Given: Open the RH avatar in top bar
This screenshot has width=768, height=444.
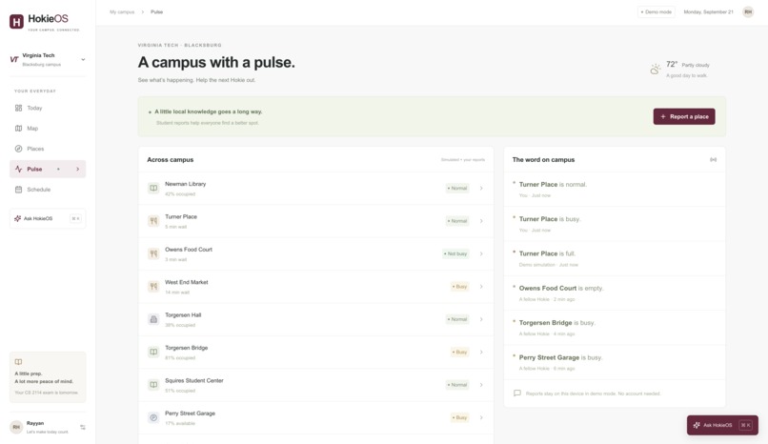Looking at the screenshot, I should coord(748,11).
